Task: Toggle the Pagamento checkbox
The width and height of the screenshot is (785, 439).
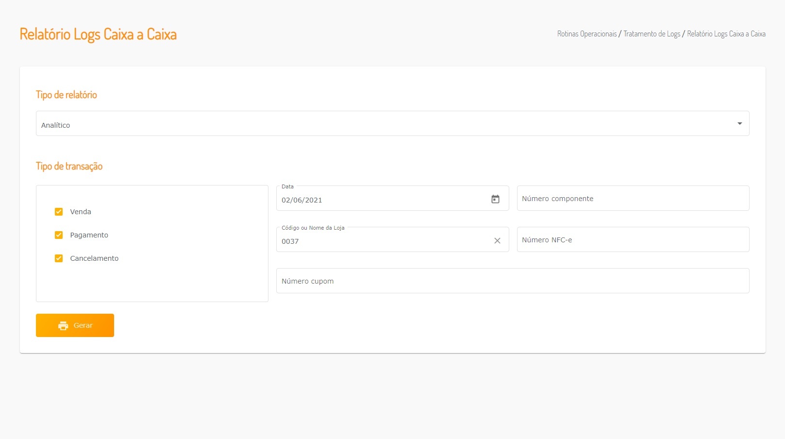Action: click(59, 235)
